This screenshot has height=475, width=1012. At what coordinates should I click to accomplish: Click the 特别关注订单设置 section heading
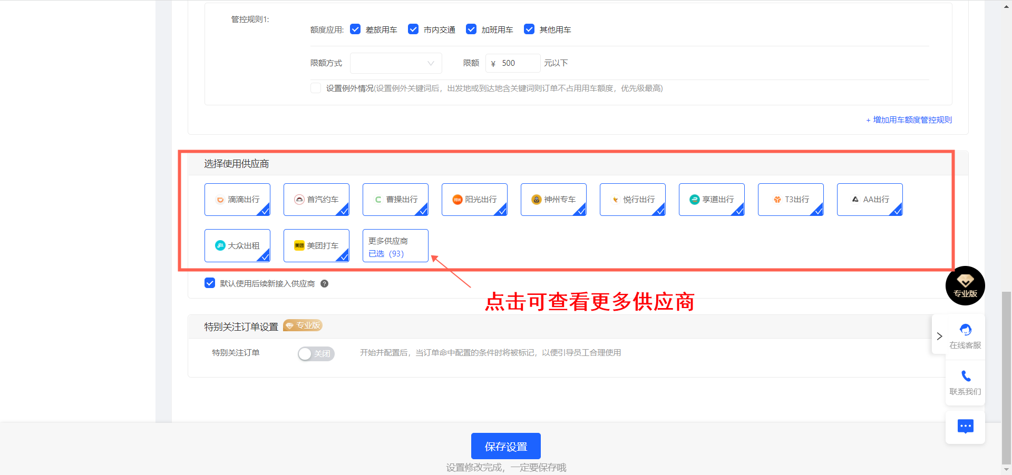(241, 326)
